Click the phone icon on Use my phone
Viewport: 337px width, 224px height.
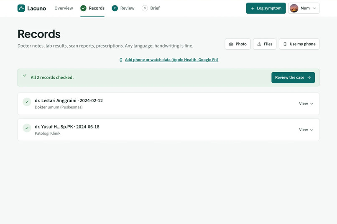(x=285, y=44)
